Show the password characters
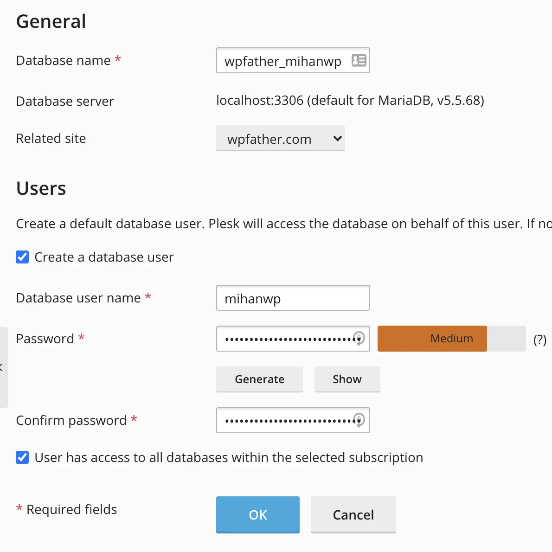Viewport: 552px width, 552px height. 347,379
